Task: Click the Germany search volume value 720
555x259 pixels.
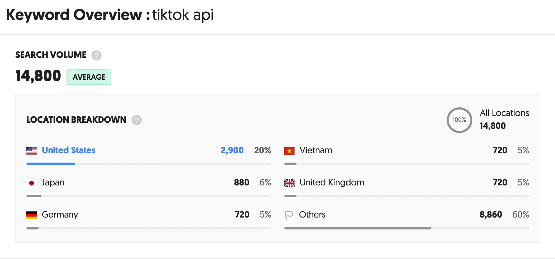Action: (x=242, y=215)
